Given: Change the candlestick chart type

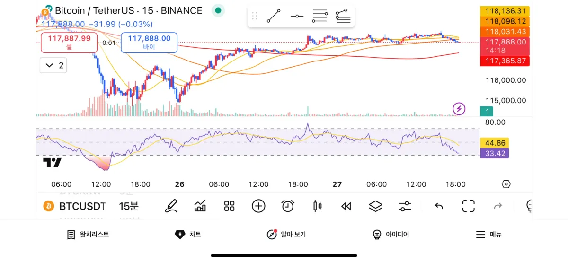Looking at the screenshot, I should click(x=317, y=206).
